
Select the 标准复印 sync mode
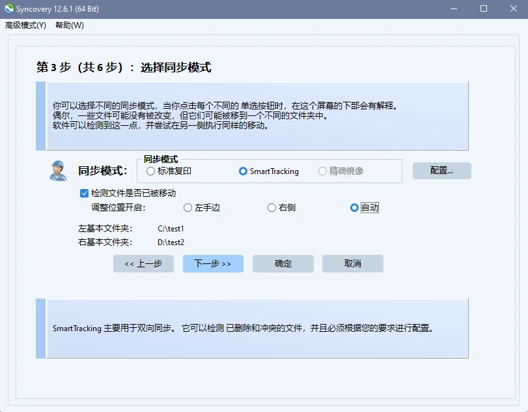coord(169,171)
